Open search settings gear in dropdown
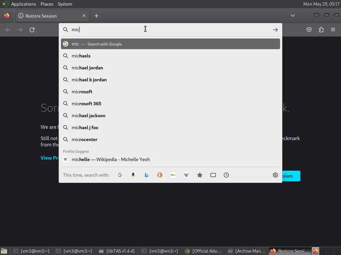Screen dimensions: 341x255 [x=275, y=175]
